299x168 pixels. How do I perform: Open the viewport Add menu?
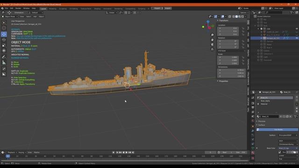click(35, 17)
